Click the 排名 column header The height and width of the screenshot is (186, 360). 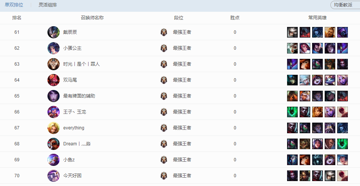coord(17,18)
